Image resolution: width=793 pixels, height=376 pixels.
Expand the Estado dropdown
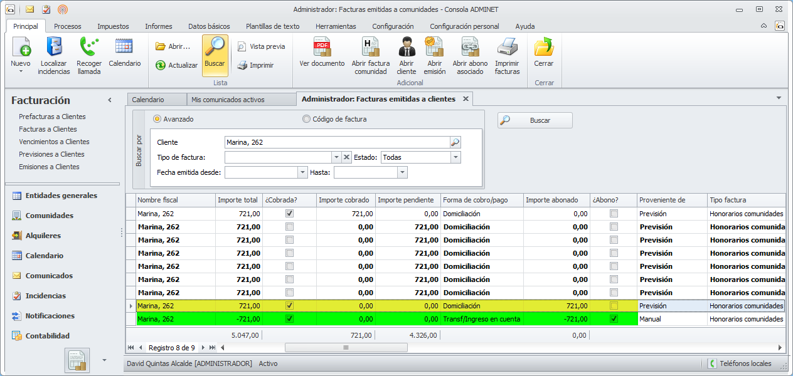click(455, 157)
